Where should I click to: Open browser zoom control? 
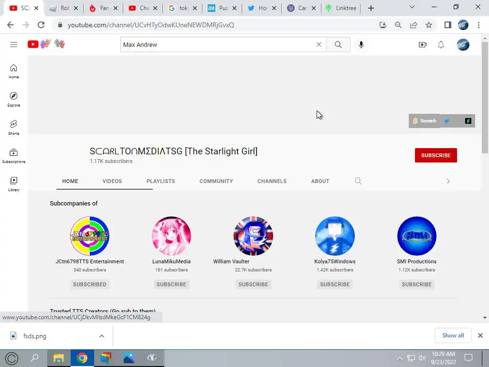click(398, 25)
